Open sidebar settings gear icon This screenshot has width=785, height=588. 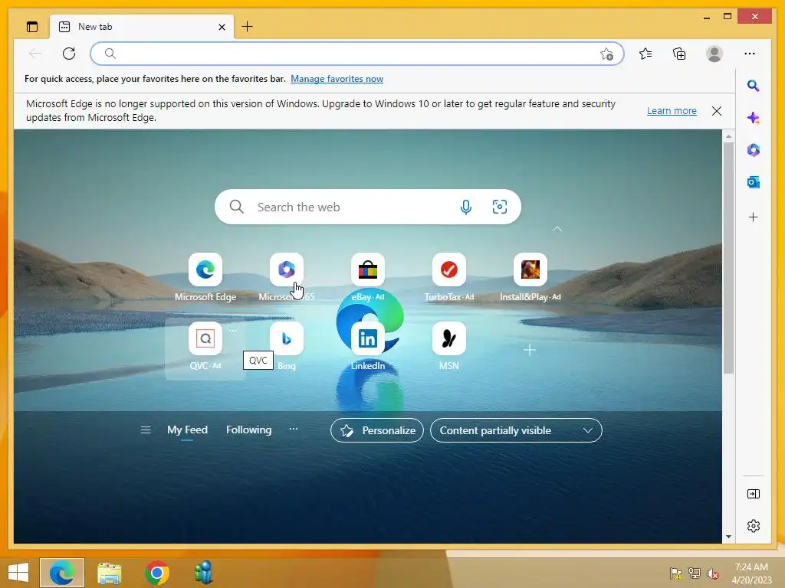click(x=753, y=526)
